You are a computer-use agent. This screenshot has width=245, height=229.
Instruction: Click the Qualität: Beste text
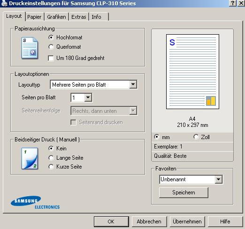tap(170, 156)
